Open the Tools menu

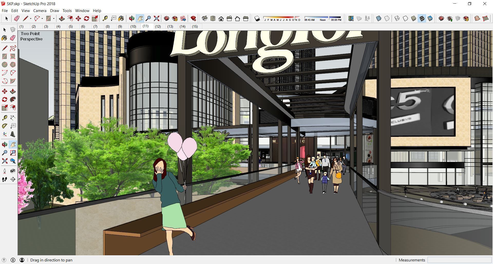coord(67,11)
